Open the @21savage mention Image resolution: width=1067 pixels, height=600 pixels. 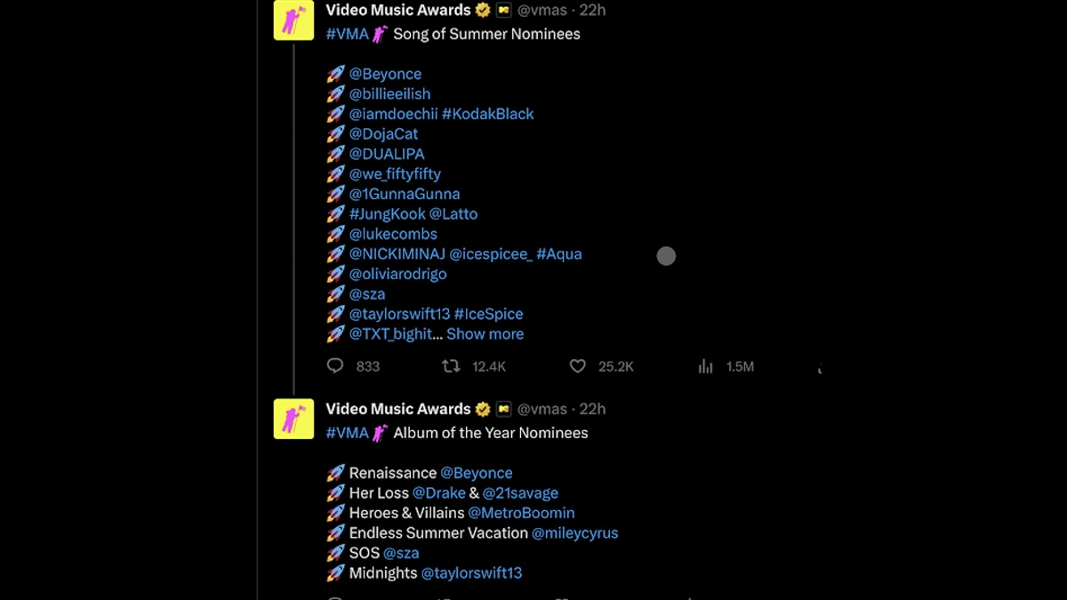coord(520,493)
